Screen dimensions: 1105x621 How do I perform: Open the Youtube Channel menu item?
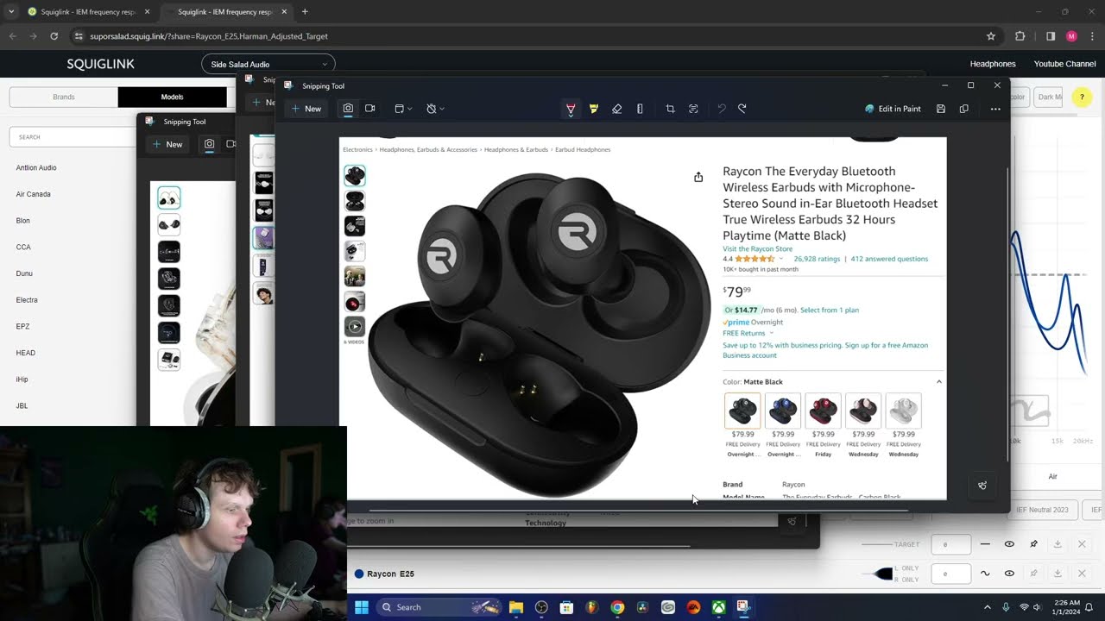tap(1064, 64)
